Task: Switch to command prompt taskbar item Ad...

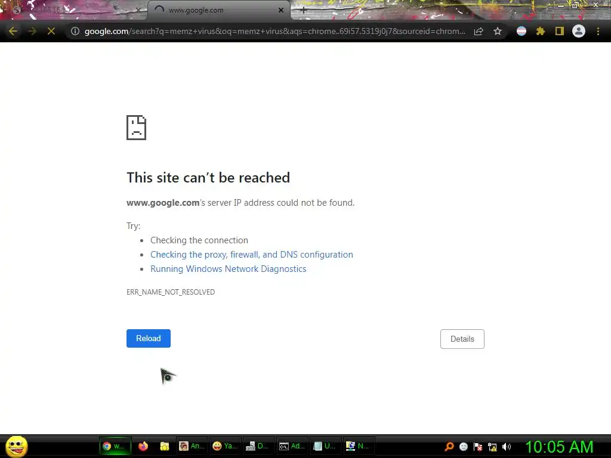Action: pos(292,446)
